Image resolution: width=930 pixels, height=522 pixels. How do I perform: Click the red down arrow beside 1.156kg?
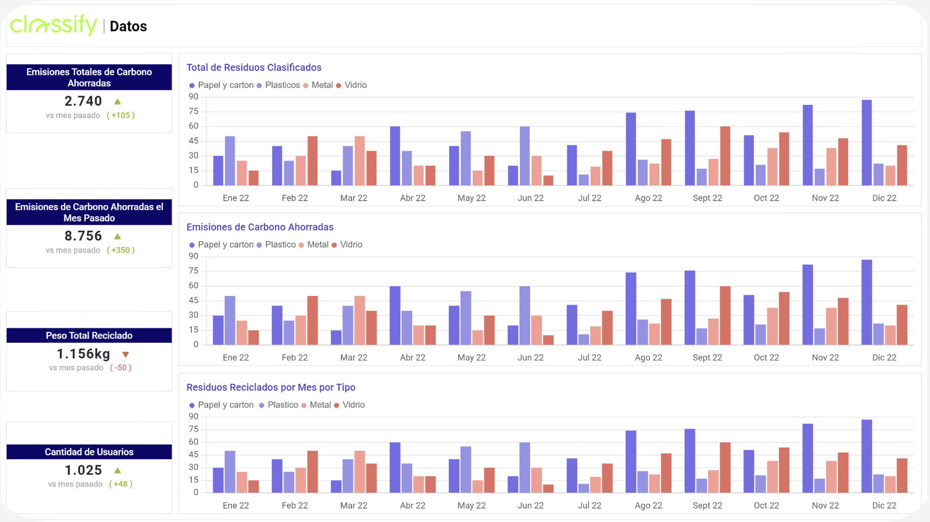point(125,354)
